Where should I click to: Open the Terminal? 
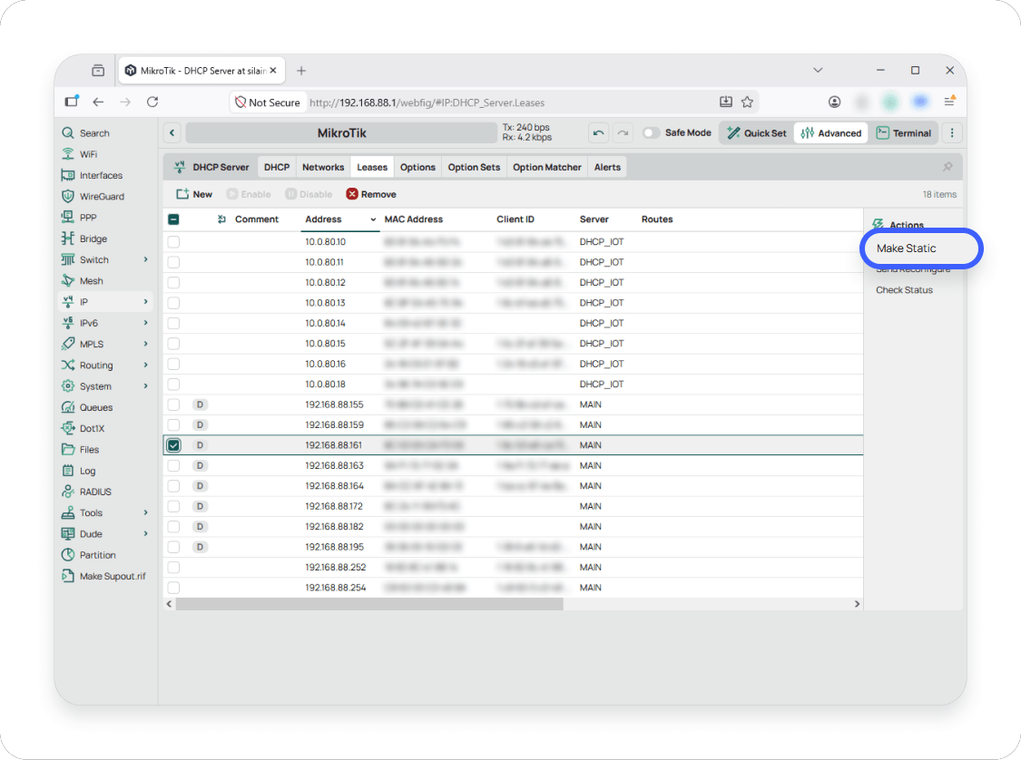(904, 132)
